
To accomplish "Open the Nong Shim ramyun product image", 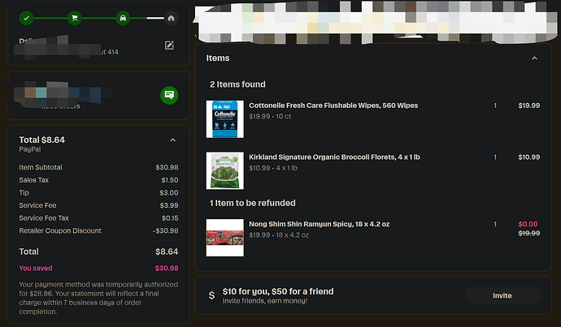I will tap(224, 238).
